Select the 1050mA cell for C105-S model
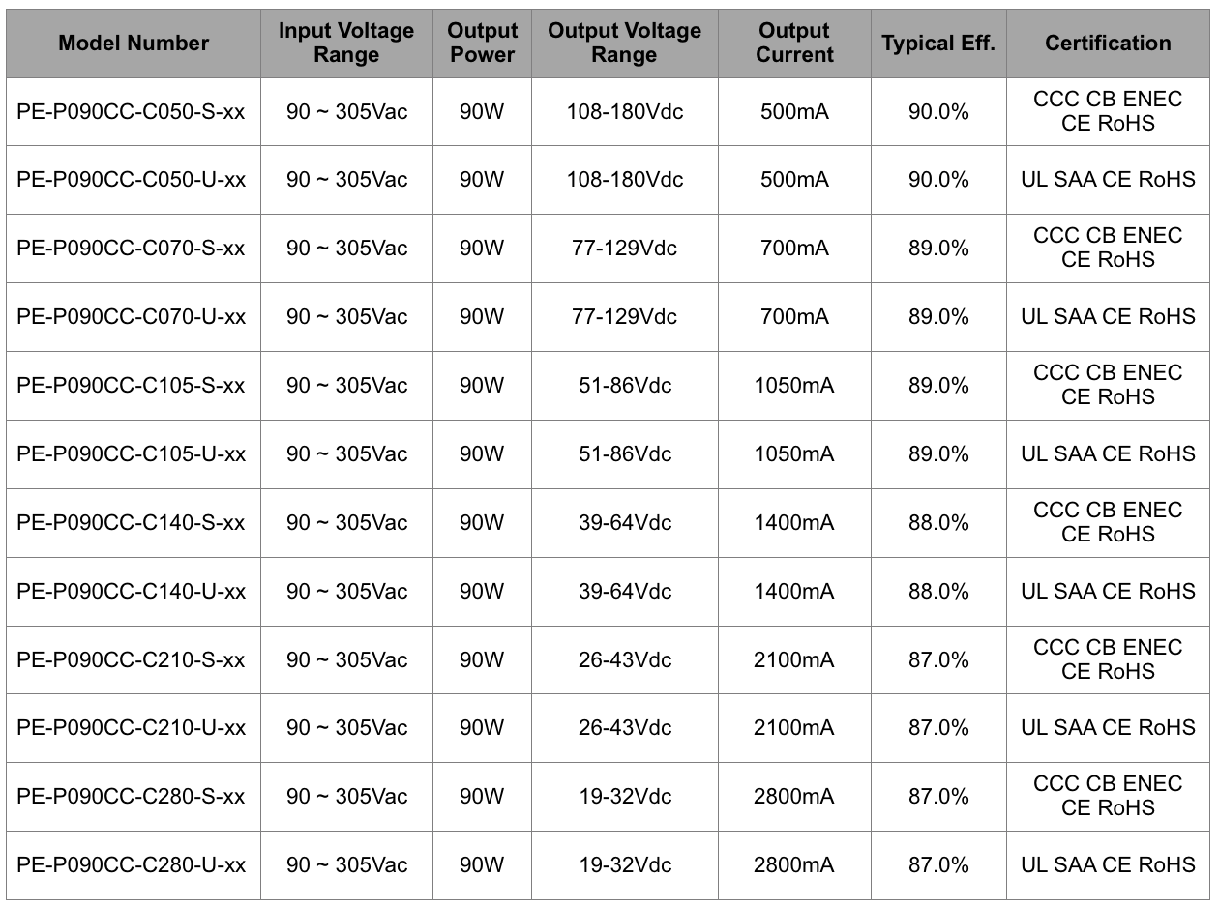This screenshot has width=1219, height=907. [794, 386]
